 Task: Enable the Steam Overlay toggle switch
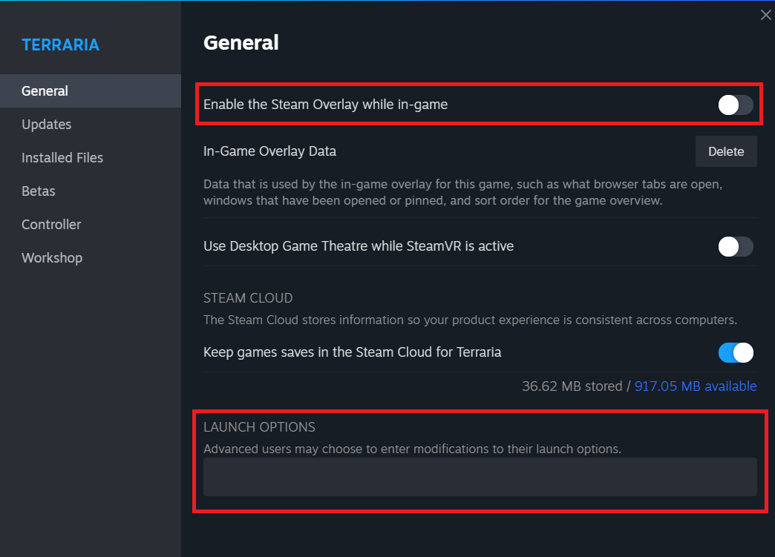[x=735, y=105]
